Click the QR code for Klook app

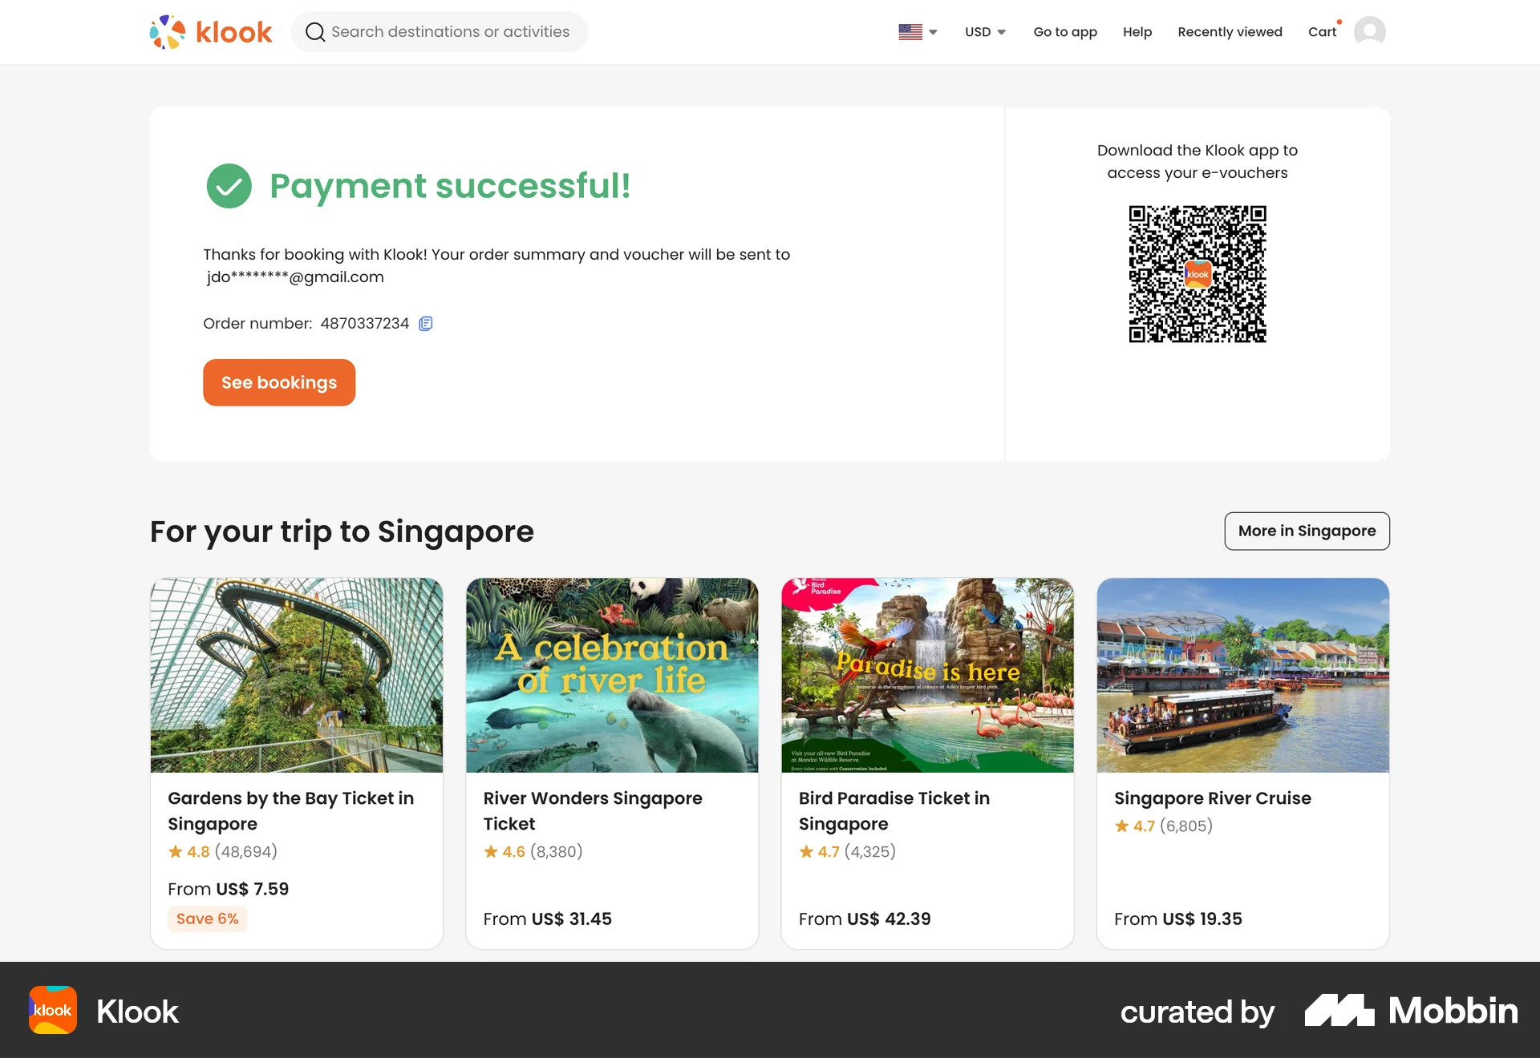(x=1197, y=274)
